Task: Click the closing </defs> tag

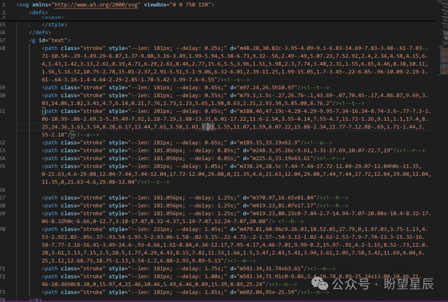Action: coord(40,32)
